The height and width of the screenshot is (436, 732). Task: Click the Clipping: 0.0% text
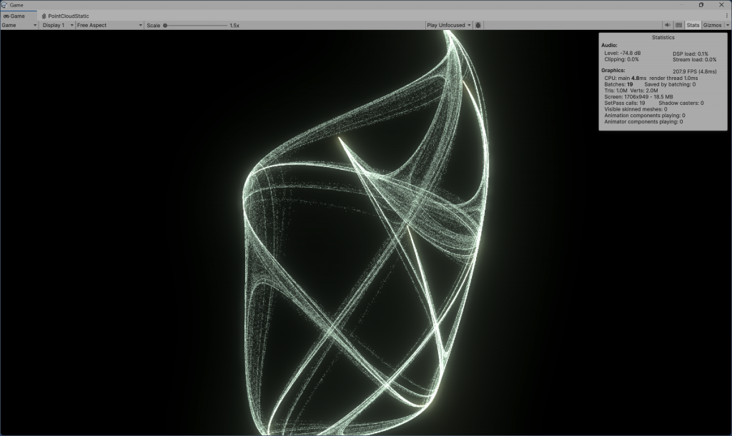(621, 60)
